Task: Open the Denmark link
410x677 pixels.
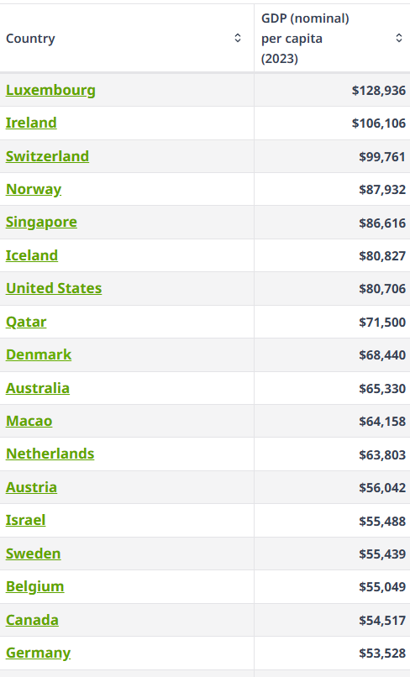Action: tap(39, 354)
